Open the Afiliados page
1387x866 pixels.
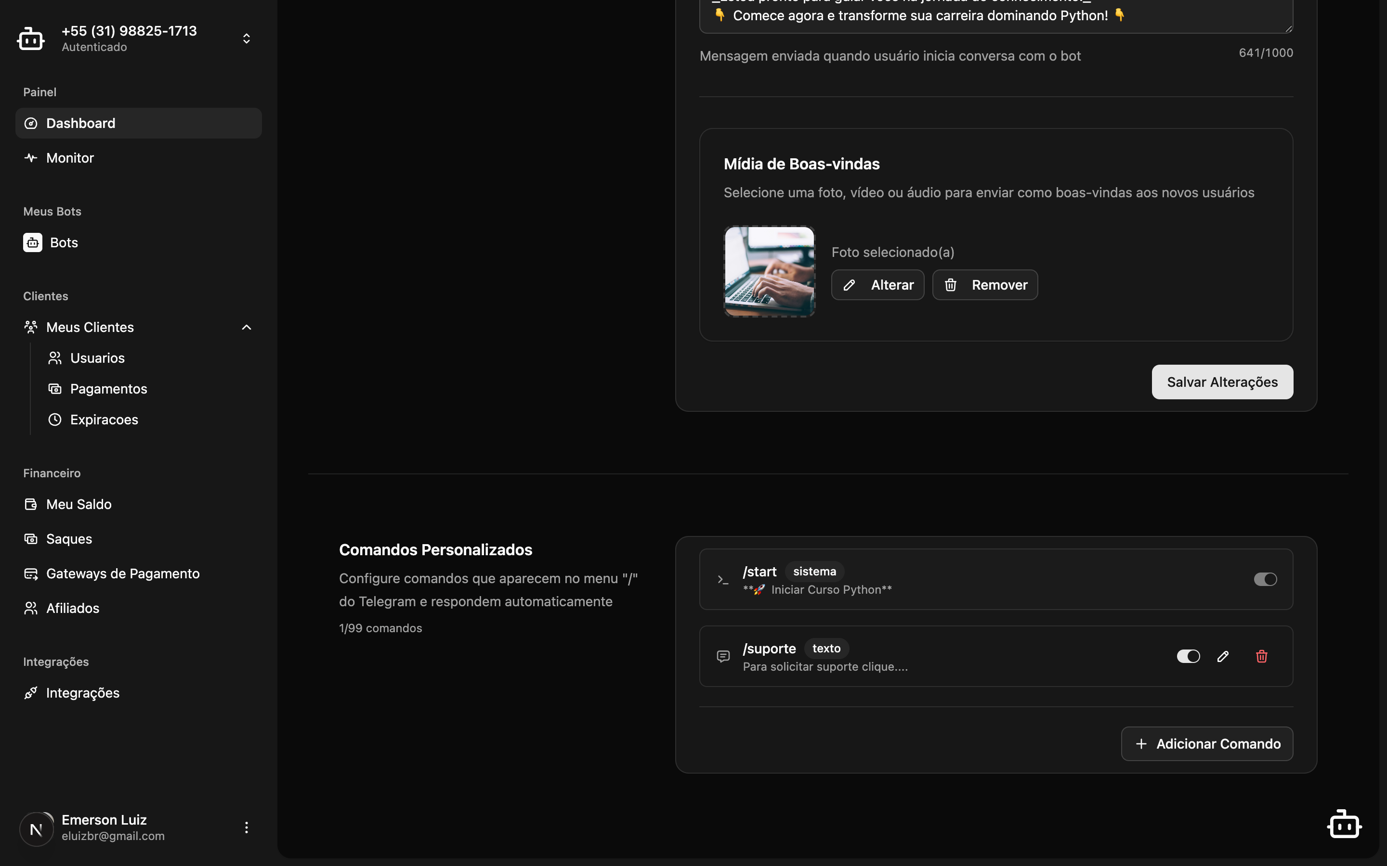pos(138,608)
